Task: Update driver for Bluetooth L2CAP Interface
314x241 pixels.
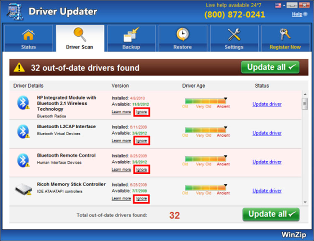Action: [267, 133]
